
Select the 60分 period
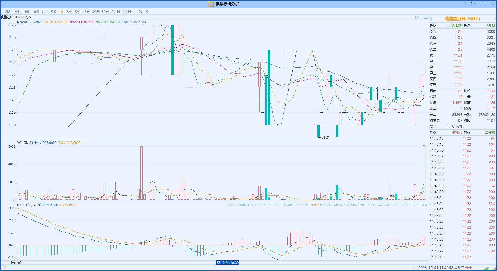pyautogui.click(x=105, y=12)
